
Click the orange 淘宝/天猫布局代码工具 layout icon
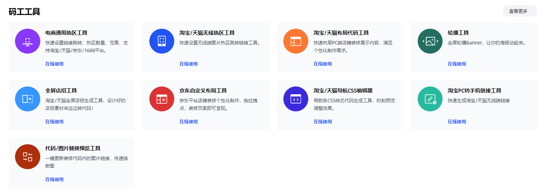coord(296,41)
